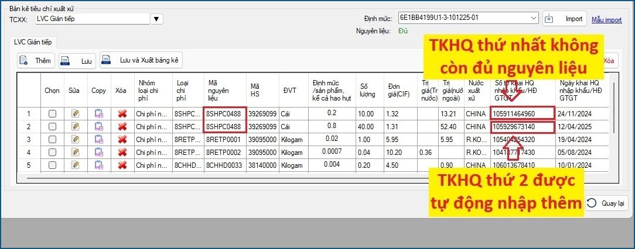Click the Import icon button
Viewport: 635px width, 249px height.
(x=564, y=19)
